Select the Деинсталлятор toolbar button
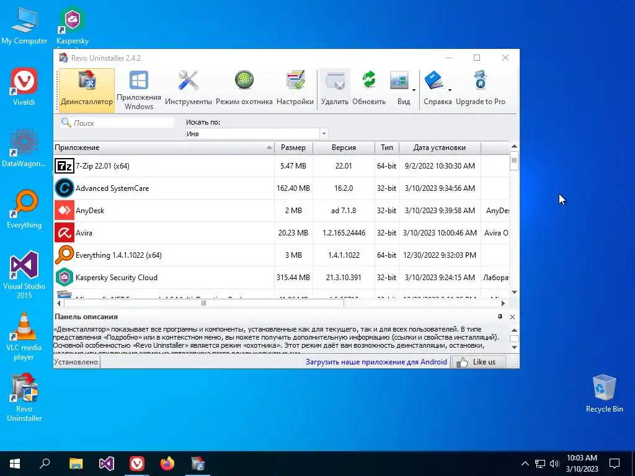Screen dimensions: 635x476 pos(87,90)
